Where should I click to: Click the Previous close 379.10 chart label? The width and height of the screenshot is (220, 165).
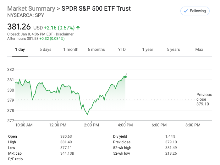[x=204, y=99]
